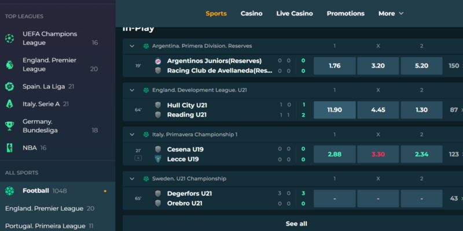Click the Bundesliga trophy icon
The image size is (463, 231).
click(9, 126)
